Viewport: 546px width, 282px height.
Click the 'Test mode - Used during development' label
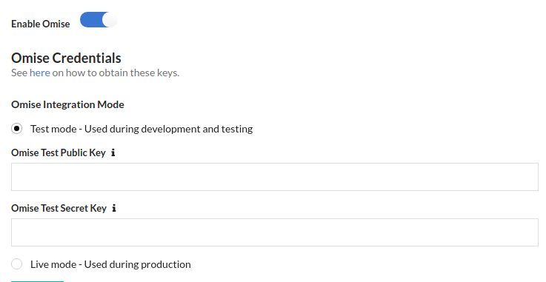click(142, 129)
